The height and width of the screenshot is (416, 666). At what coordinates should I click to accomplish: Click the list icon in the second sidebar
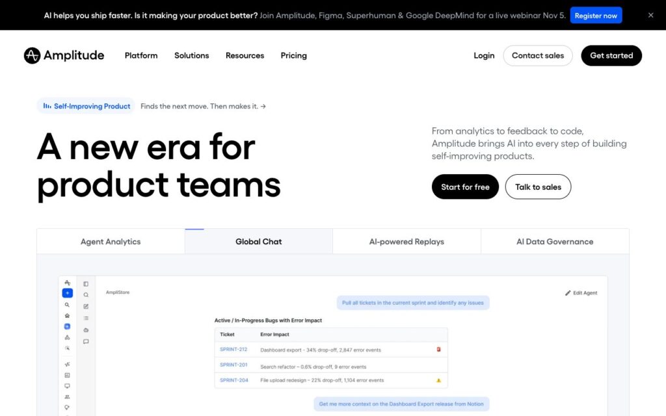point(86,318)
